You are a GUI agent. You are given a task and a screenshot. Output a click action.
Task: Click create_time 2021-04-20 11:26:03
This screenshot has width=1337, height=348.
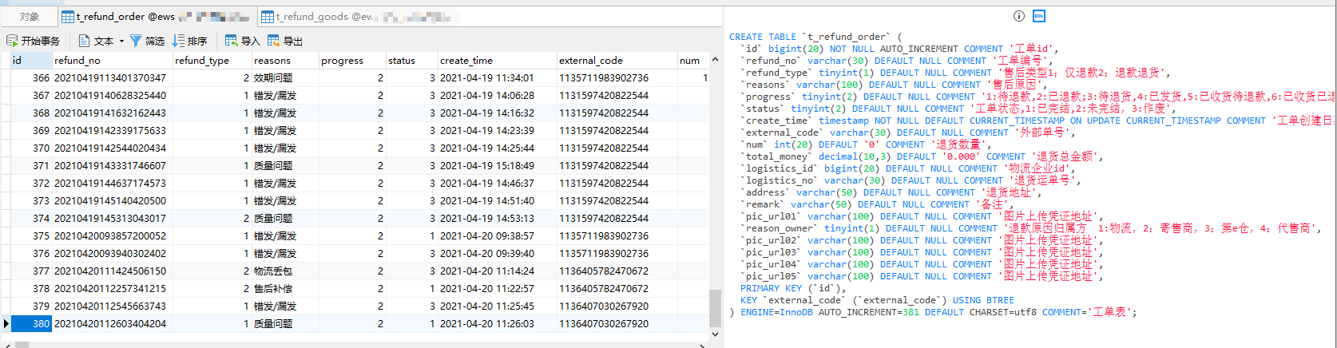point(497,323)
